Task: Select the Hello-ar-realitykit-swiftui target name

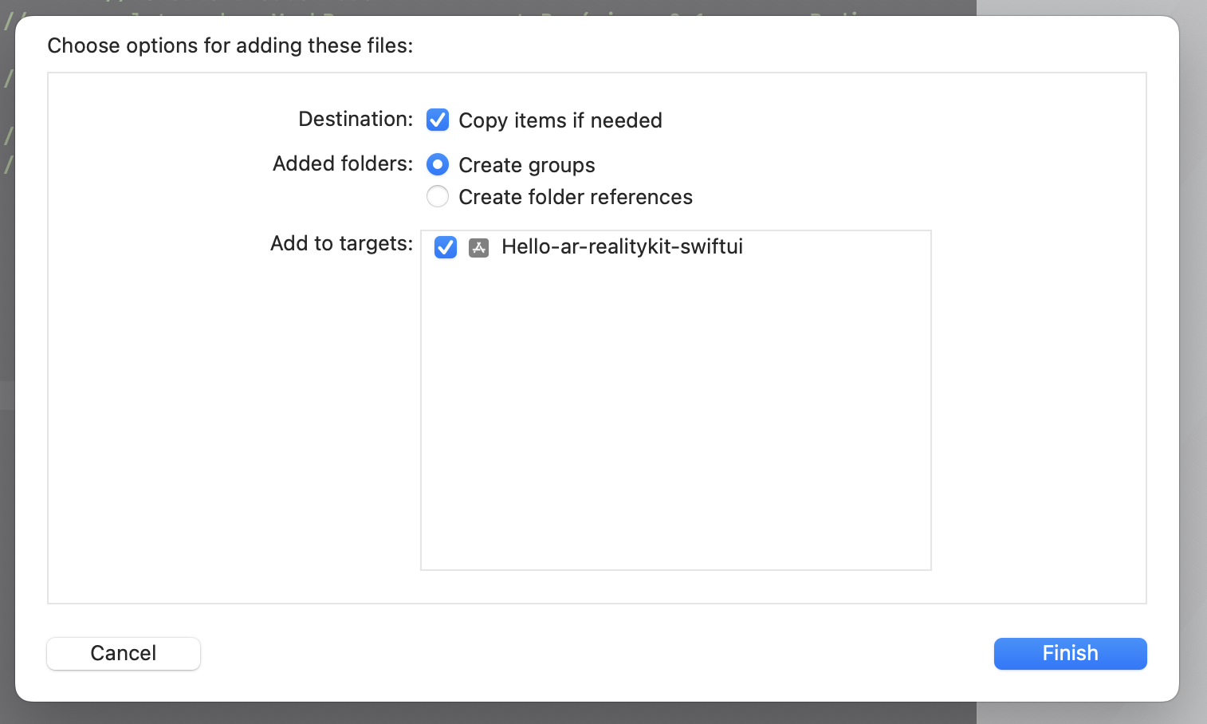Action: click(622, 247)
